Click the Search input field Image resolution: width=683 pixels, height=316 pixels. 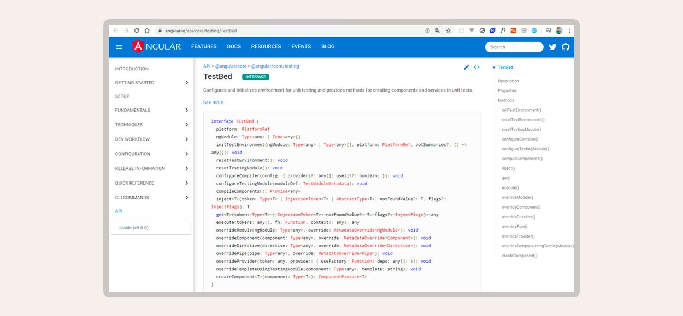514,47
